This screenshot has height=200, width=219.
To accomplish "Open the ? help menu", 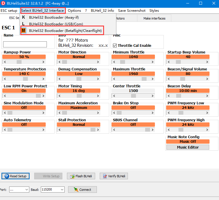I will [x=86, y=11].
